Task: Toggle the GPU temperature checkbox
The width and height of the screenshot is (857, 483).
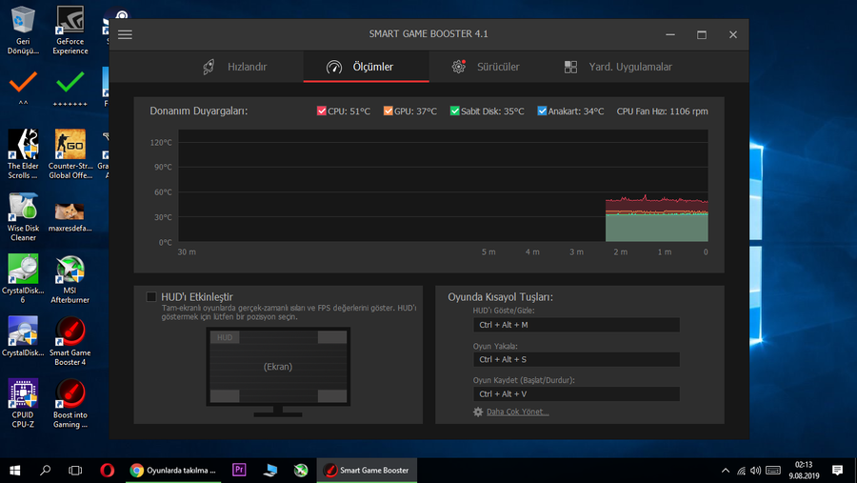Action: click(x=389, y=111)
